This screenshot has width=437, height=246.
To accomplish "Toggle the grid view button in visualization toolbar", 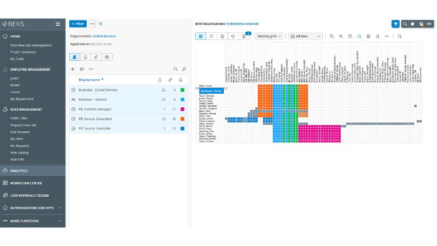I will tap(201, 36).
